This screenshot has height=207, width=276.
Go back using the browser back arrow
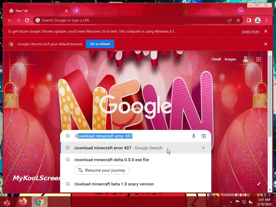(x=10, y=20)
